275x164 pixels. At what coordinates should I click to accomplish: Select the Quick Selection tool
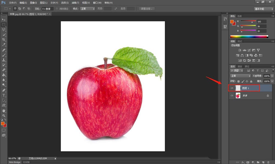[4, 35]
